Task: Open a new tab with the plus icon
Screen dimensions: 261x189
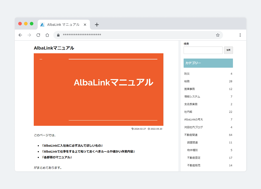Action: click(x=97, y=25)
